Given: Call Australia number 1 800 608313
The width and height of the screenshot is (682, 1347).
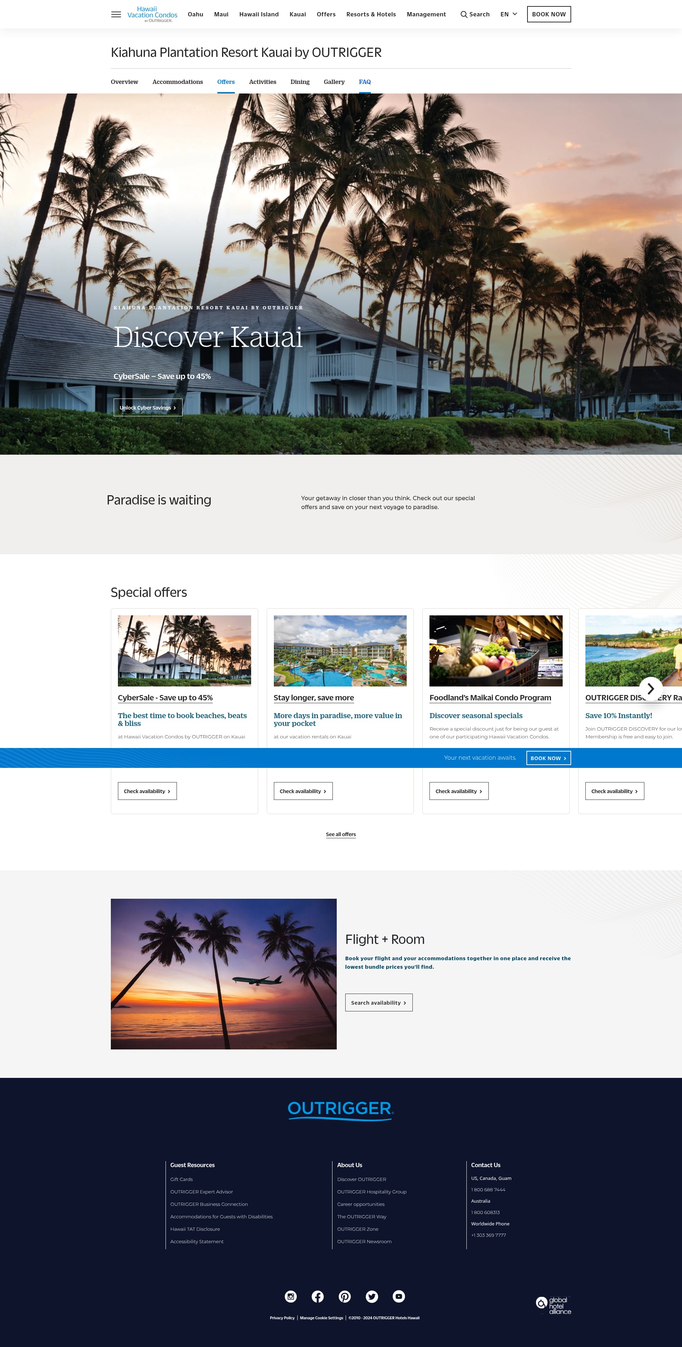Looking at the screenshot, I should click(x=486, y=1212).
